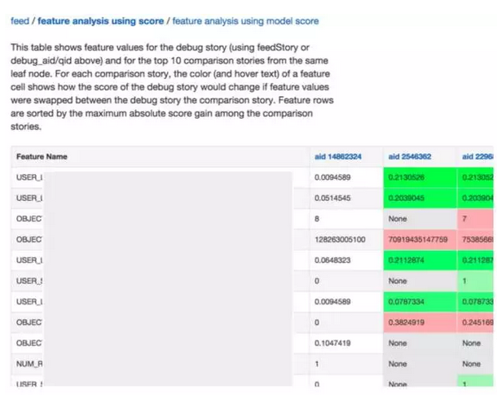Open feature analysis using score breadcrumb
Screen dimensions: 497x402
101,21
